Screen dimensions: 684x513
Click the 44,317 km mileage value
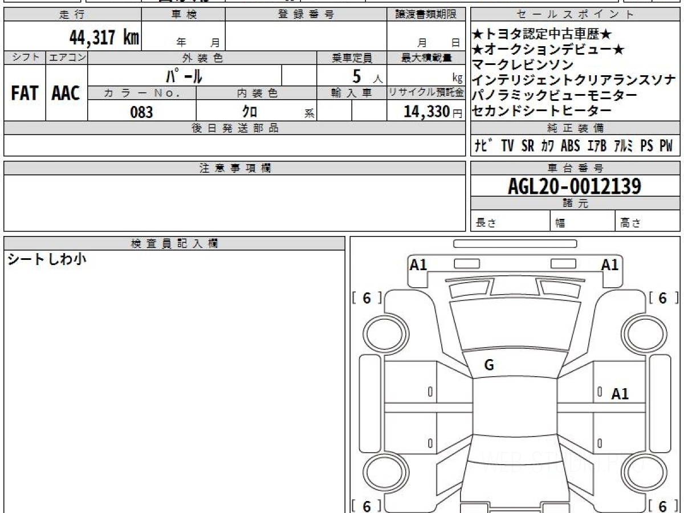(x=104, y=38)
